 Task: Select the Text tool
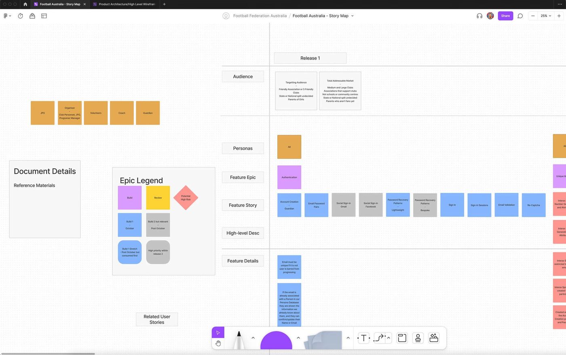(x=363, y=338)
